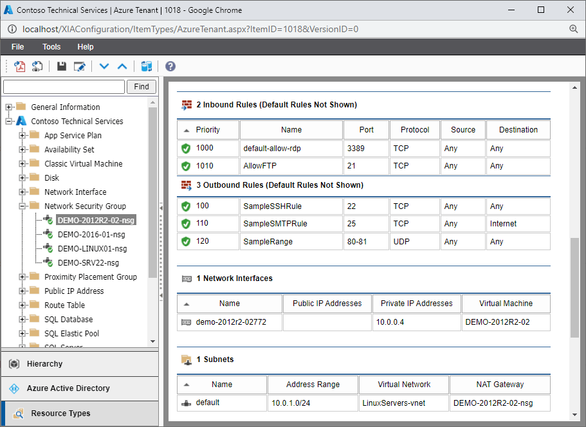Click the Network Interfaces section icon
The height and width of the screenshot is (427, 586).
(187, 278)
